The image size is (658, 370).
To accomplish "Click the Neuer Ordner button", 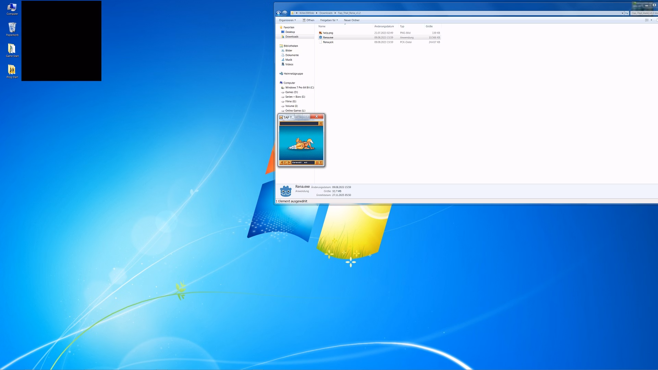I will (x=352, y=20).
